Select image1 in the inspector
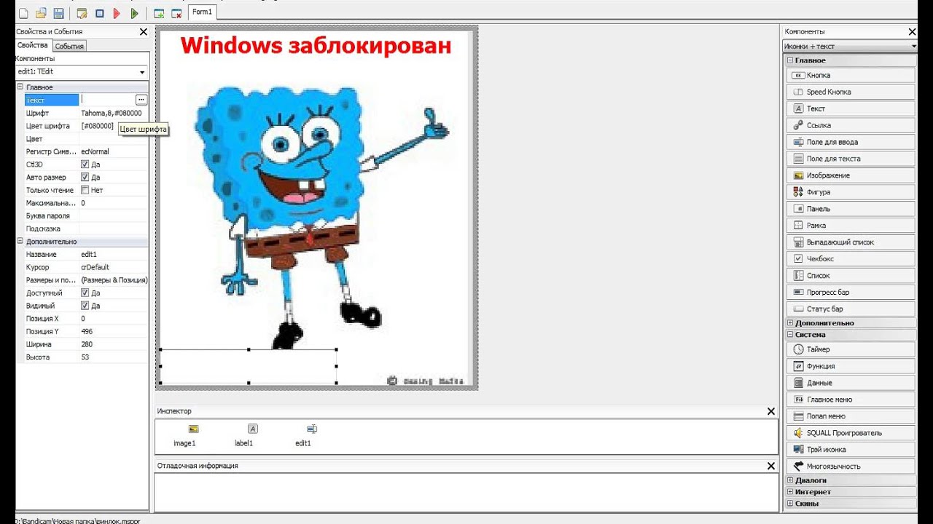933x524 pixels. (x=184, y=435)
